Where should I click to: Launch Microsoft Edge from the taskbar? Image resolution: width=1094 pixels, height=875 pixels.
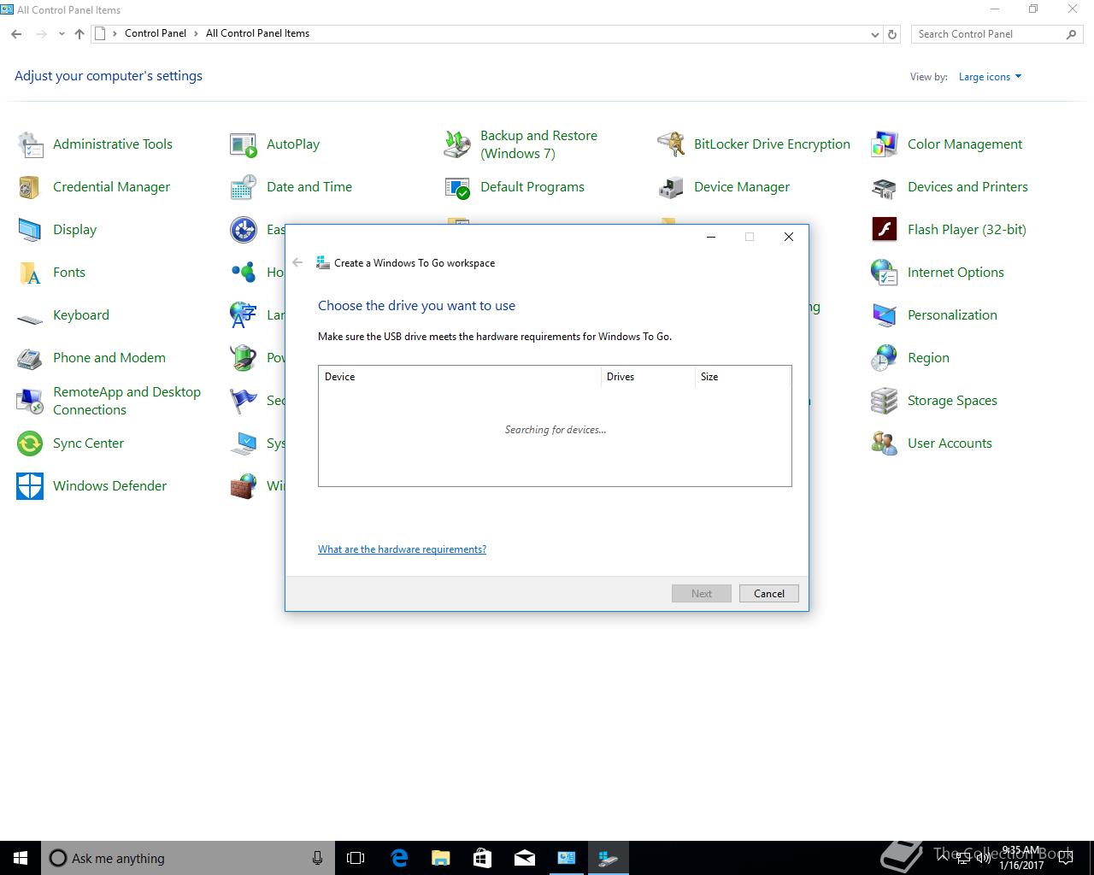coord(399,858)
